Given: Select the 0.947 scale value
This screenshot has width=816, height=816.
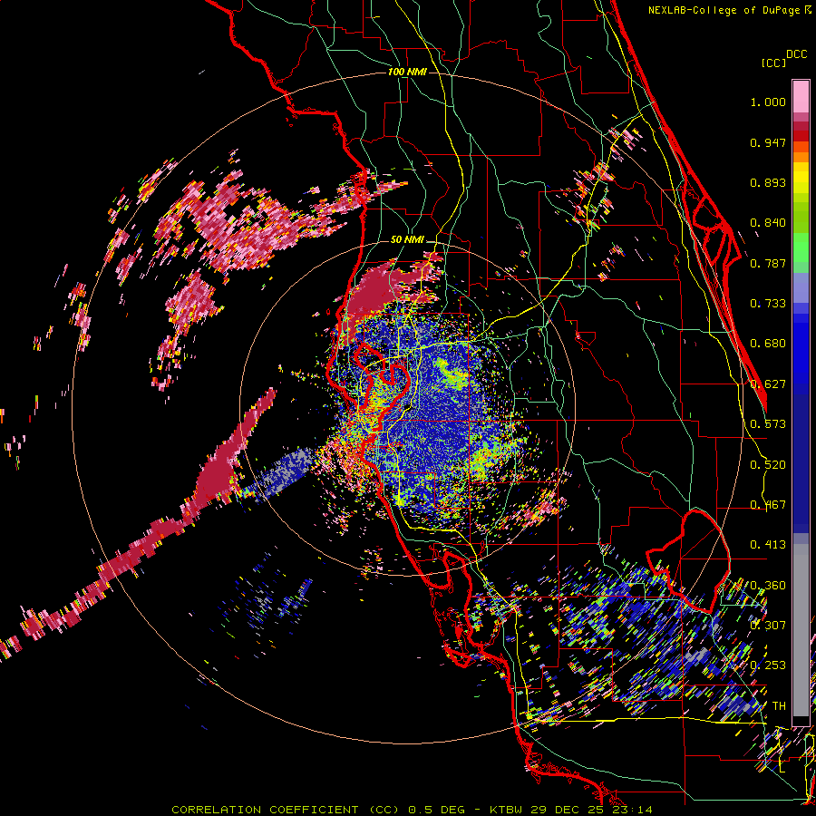Looking at the screenshot, I should click(768, 142).
